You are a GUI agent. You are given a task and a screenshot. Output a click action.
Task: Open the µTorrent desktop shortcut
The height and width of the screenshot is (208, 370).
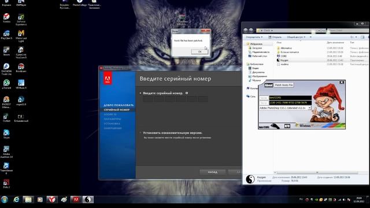click(6, 84)
